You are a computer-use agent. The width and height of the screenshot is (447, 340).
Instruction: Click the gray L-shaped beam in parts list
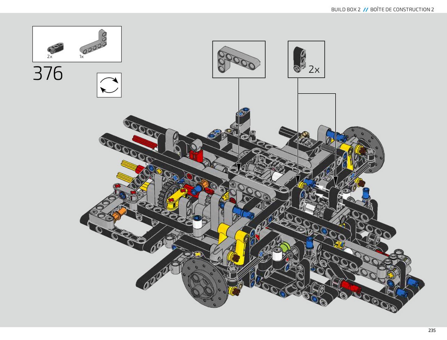coord(93,42)
